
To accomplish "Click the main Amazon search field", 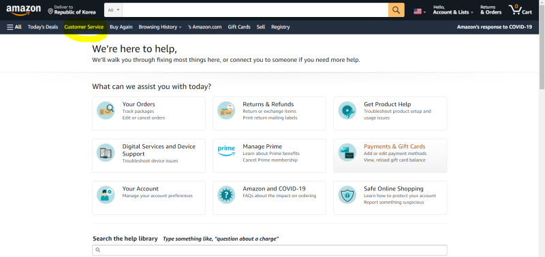I will [255, 10].
